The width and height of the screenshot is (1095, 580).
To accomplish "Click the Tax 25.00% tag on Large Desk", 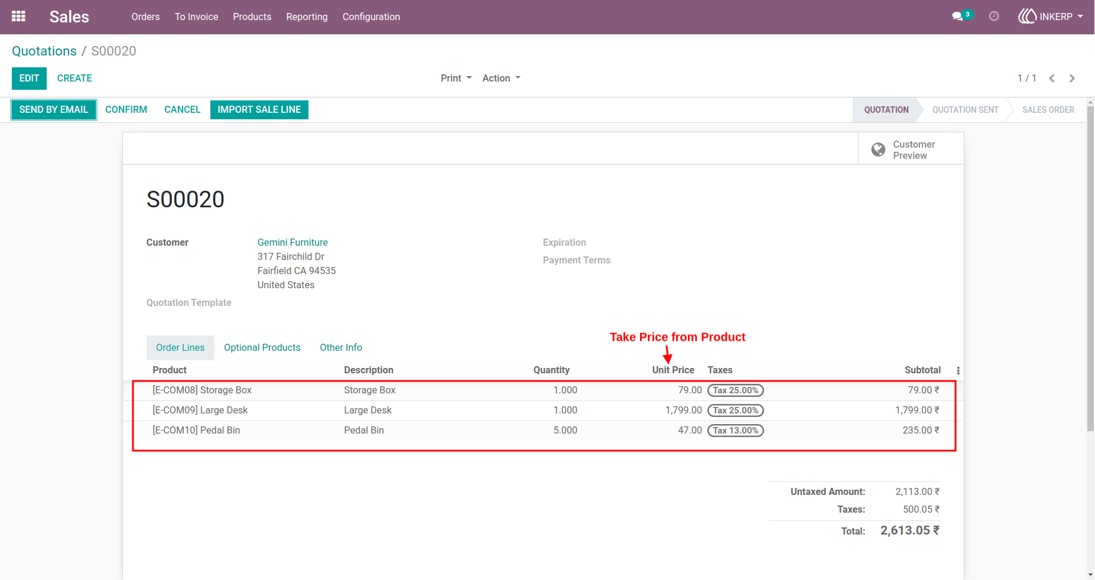I will coord(735,410).
